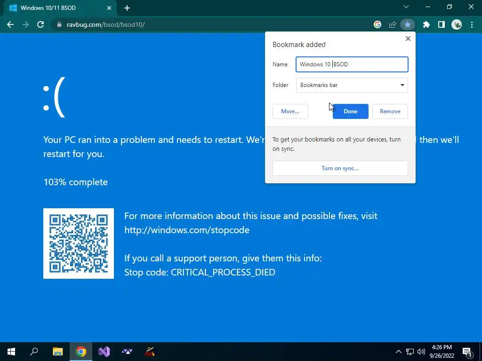Click the network tray icon
Image resolution: width=482 pixels, height=361 pixels.
point(410,352)
